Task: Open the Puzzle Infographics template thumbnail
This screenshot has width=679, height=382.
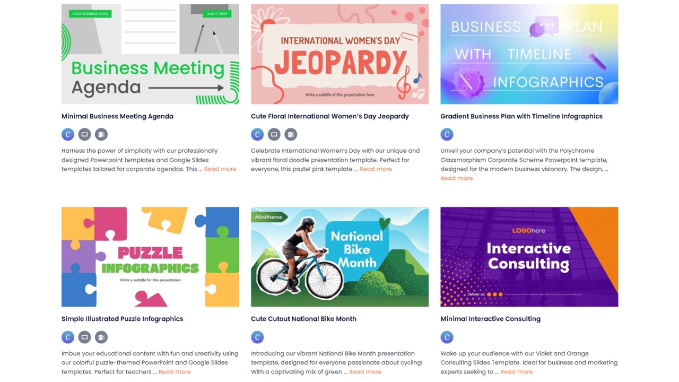Action: pyautogui.click(x=150, y=257)
